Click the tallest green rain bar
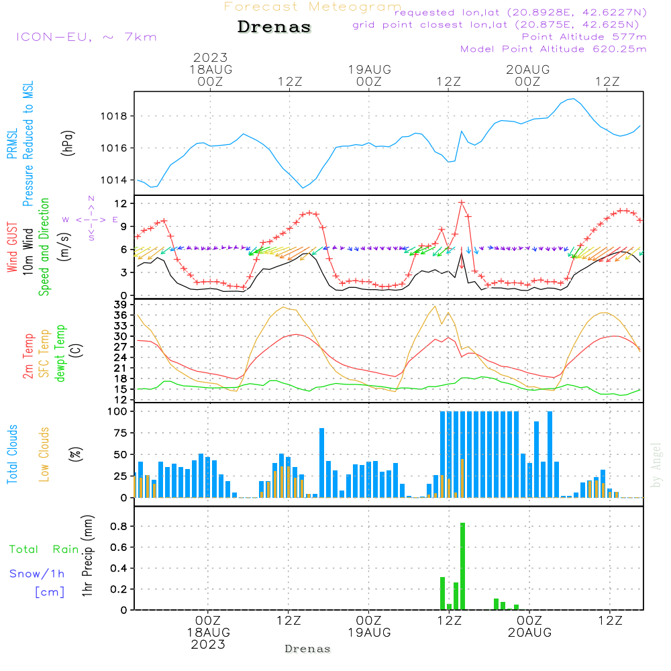This screenshot has height=671, width=671. pos(462,566)
